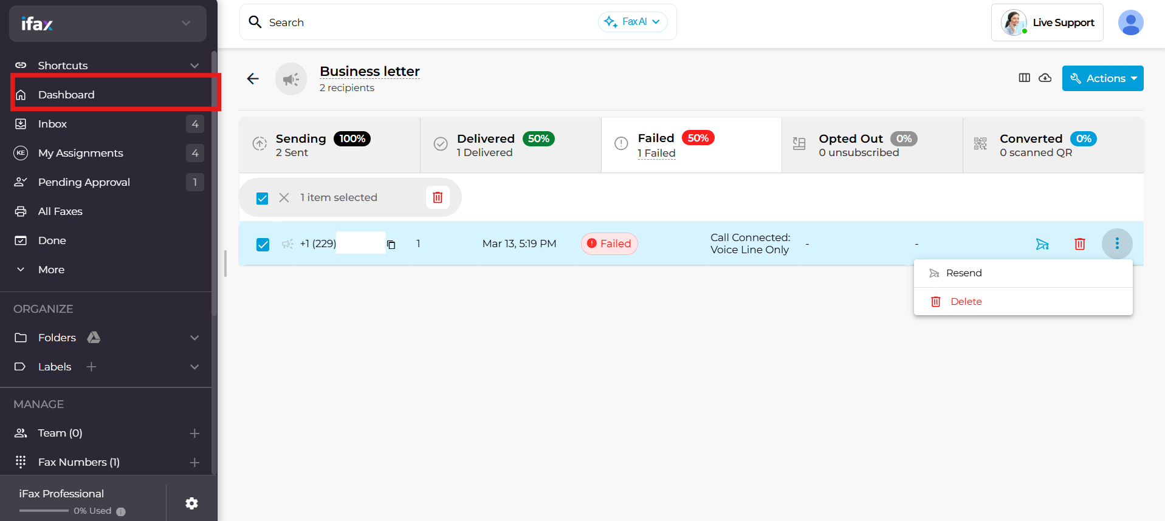
Task: Go back with the arrow icon
Action: point(253,78)
